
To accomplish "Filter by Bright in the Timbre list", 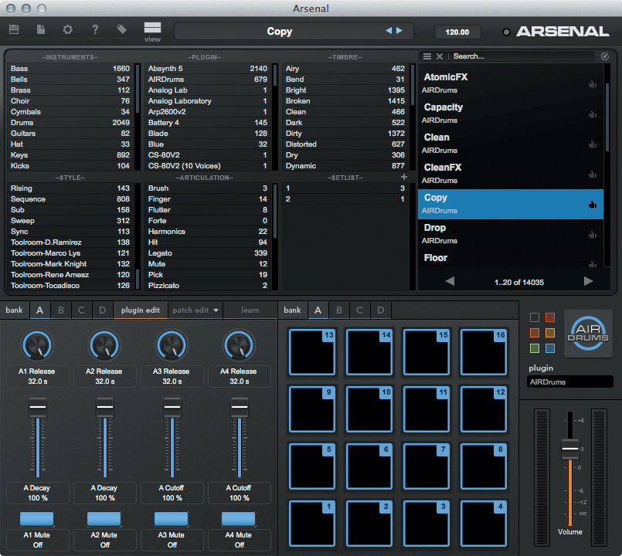I will (x=345, y=90).
